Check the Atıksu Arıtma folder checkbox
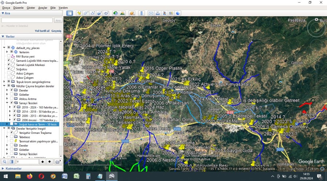This screenshot has width=327, height=181. [x=12, y=99]
